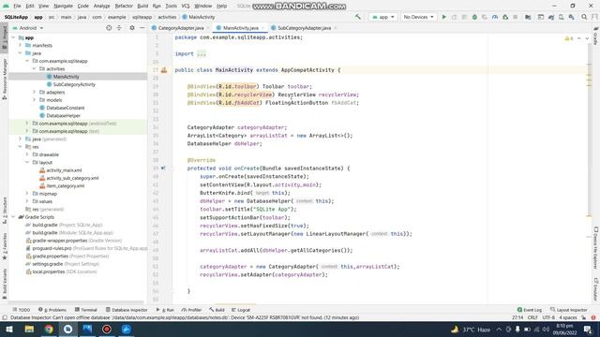Click the class gutter icon on line 27
This screenshot has height=337, width=600.
(164, 70)
